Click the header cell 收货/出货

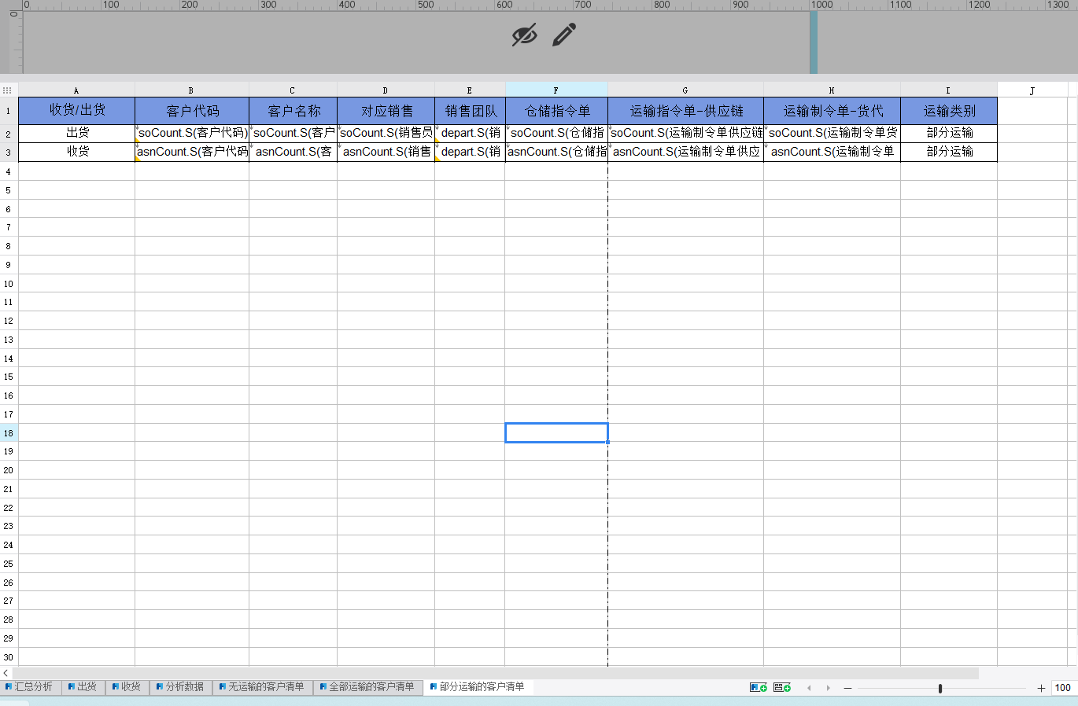coord(77,111)
